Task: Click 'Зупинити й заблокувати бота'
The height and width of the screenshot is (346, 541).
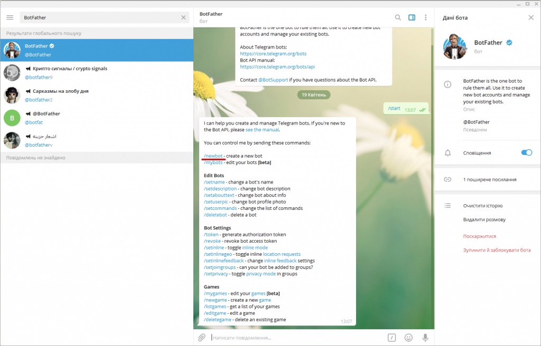Action: point(497,250)
